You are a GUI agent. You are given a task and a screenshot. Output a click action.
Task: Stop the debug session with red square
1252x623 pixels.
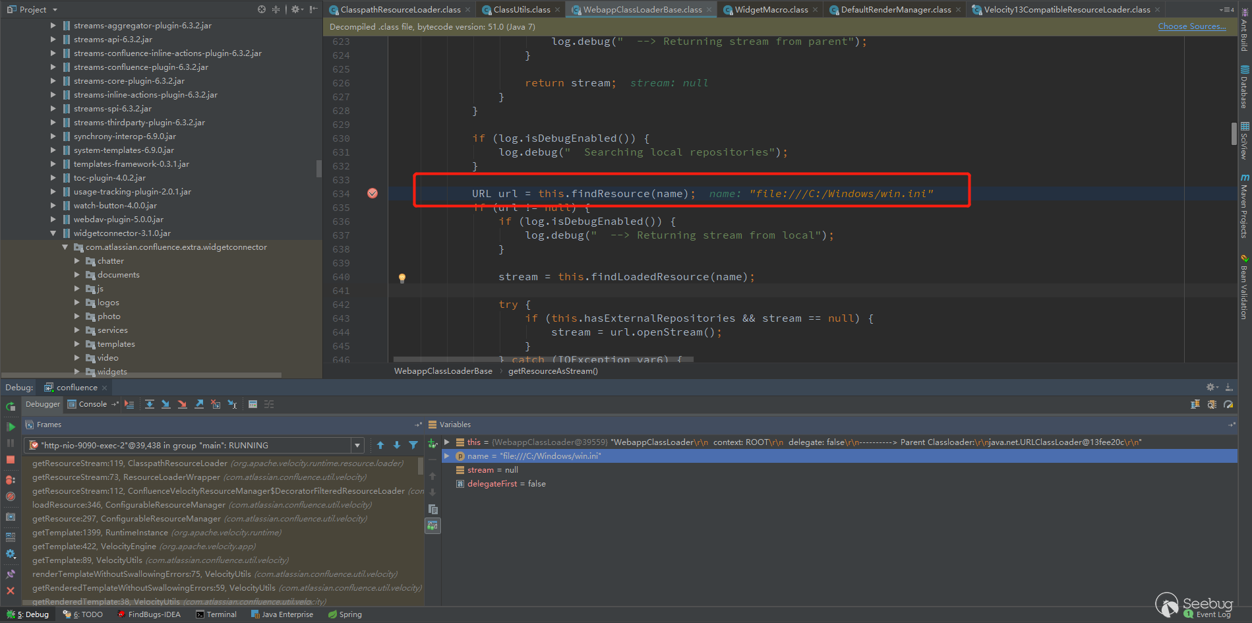pyautogui.click(x=11, y=460)
